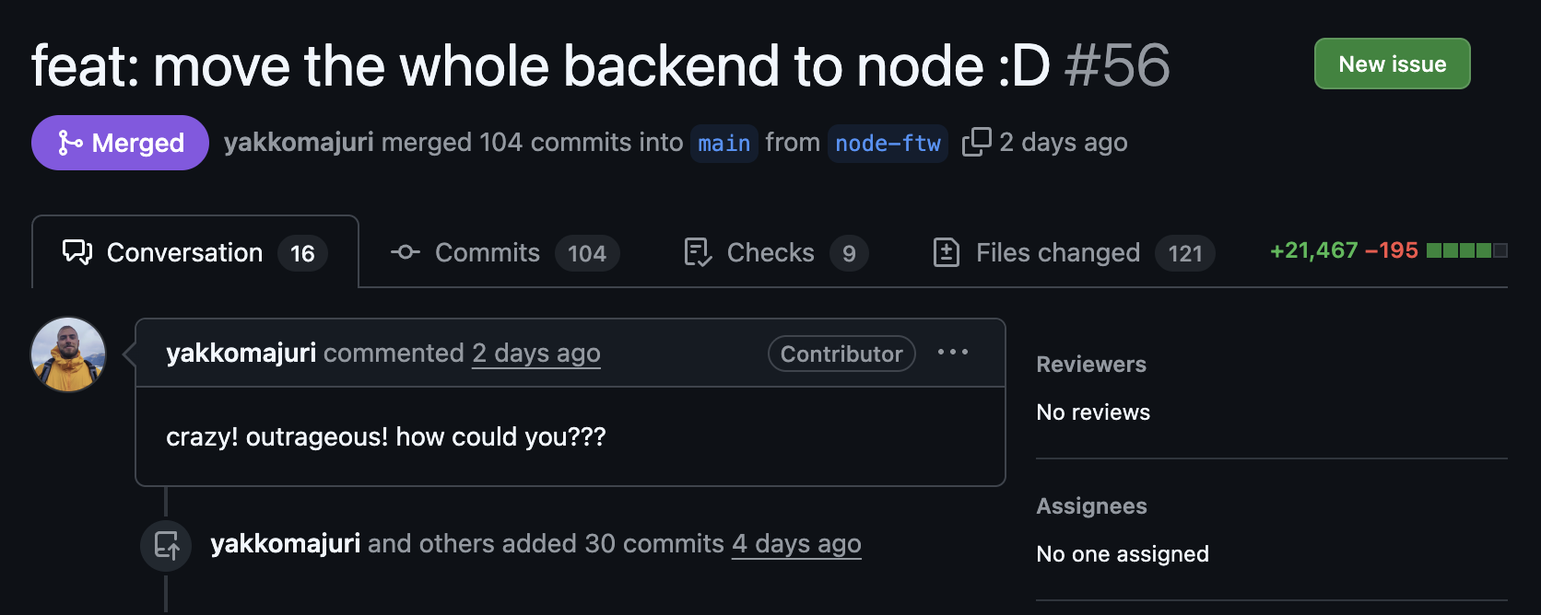Click the Checks checklist icon
1541x615 pixels.
(x=696, y=252)
